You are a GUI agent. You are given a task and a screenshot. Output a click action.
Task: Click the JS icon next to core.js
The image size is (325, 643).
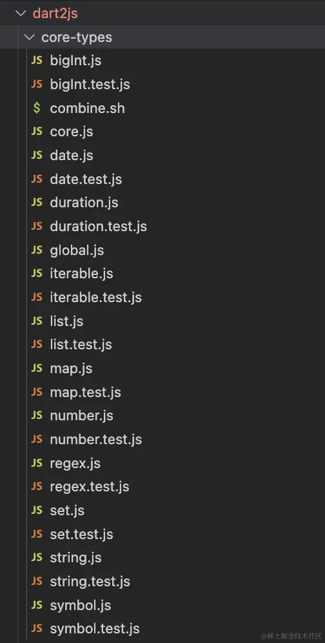[37, 132]
